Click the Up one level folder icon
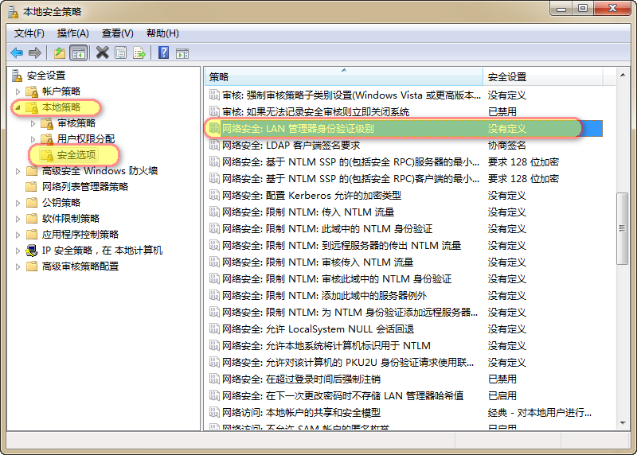637x455 pixels. click(x=60, y=53)
